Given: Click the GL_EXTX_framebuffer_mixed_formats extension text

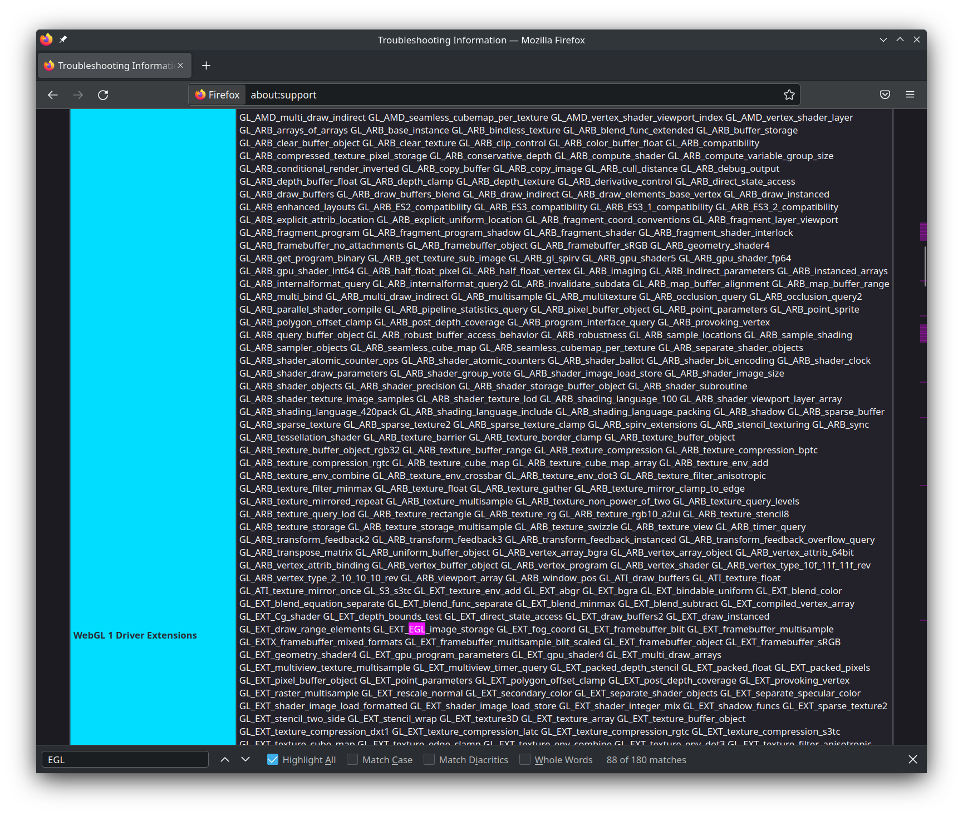Looking at the screenshot, I should click(321, 642).
